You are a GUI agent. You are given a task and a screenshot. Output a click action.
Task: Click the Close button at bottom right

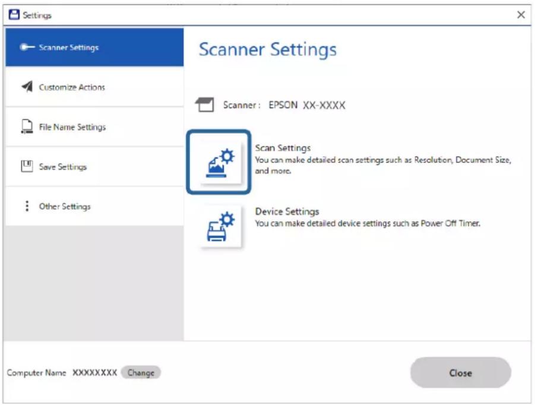click(x=461, y=372)
